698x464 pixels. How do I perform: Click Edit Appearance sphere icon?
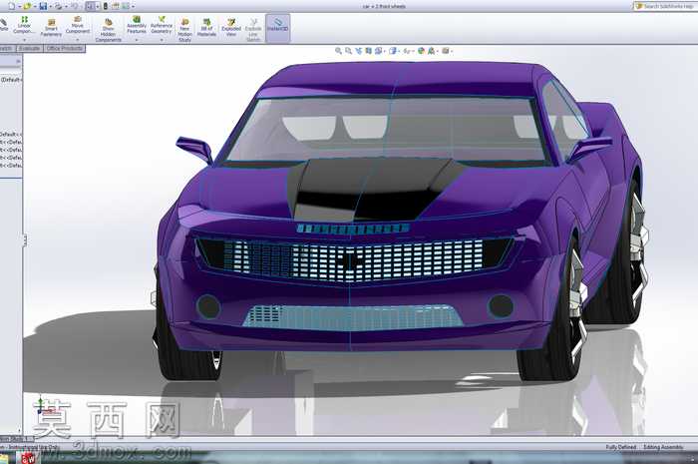[x=421, y=51]
